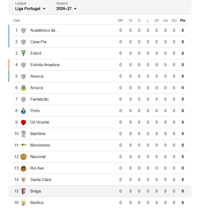Click the Estoril club crest
The height and width of the screenshot is (208, 198).
pyautogui.click(x=23, y=53)
